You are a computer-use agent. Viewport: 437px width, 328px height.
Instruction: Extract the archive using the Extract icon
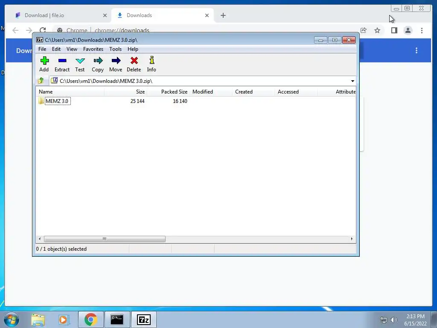pyautogui.click(x=62, y=64)
